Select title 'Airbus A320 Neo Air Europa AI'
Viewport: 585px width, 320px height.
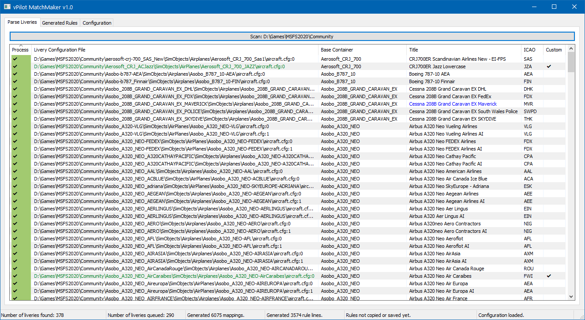(441, 291)
